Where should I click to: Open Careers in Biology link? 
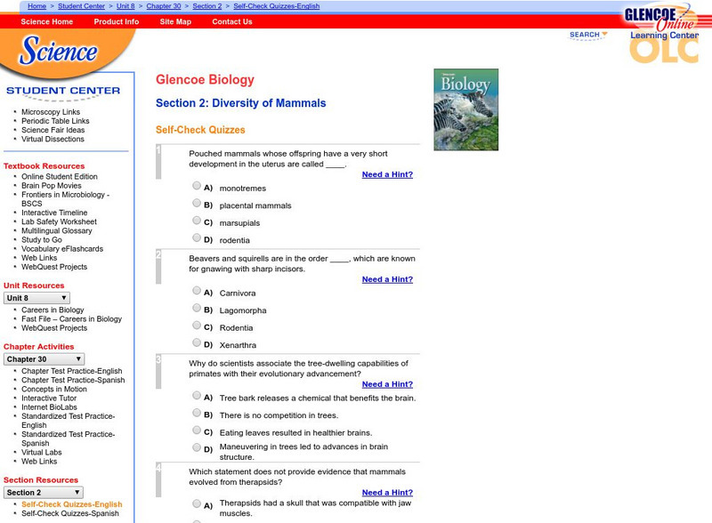tap(53, 310)
